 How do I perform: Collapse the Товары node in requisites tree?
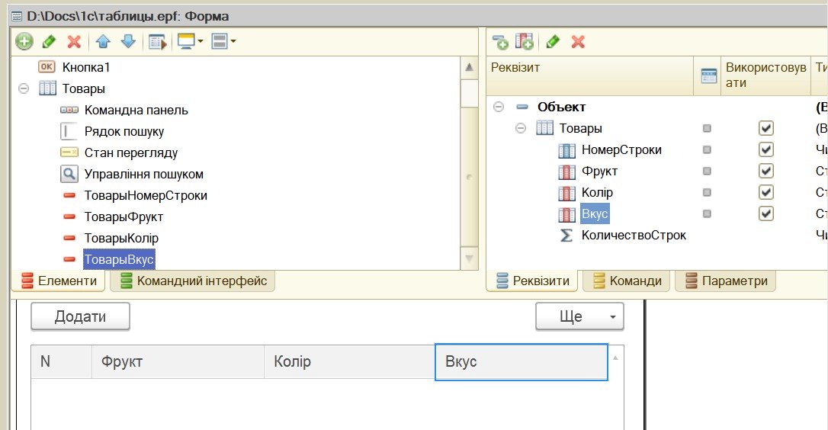click(x=521, y=128)
